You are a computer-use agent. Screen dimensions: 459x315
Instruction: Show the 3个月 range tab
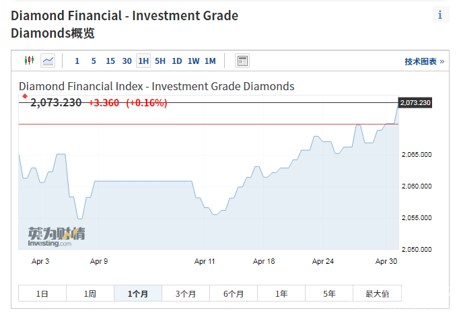click(x=186, y=293)
